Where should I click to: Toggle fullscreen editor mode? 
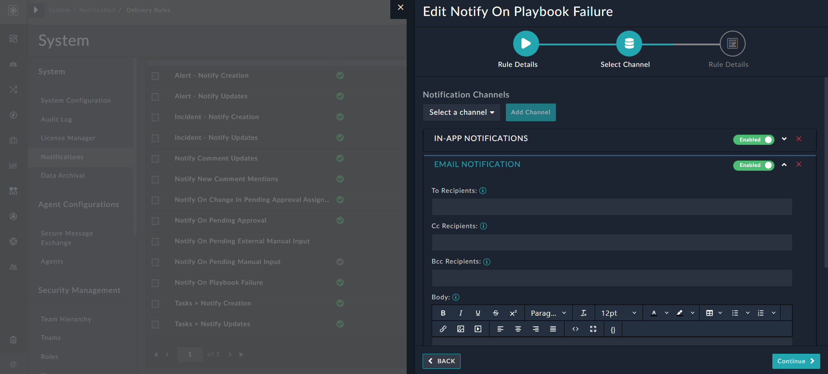click(x=593, y=329)
